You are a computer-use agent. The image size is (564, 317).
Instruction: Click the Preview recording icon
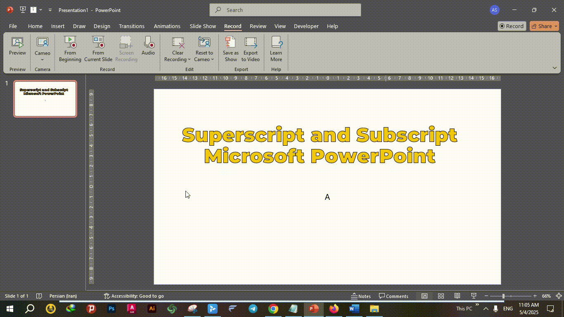click(x=17, y=43)
